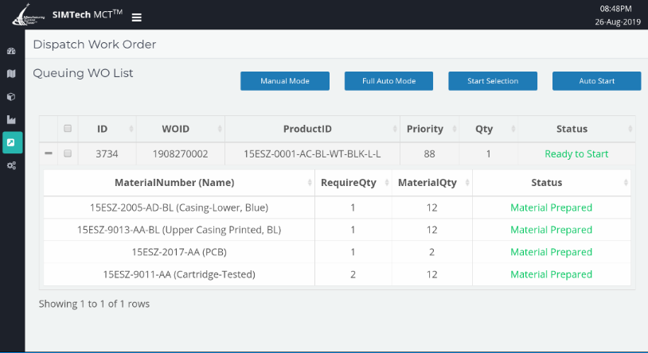Click the SIMTech MCT title text

(88, 14)
